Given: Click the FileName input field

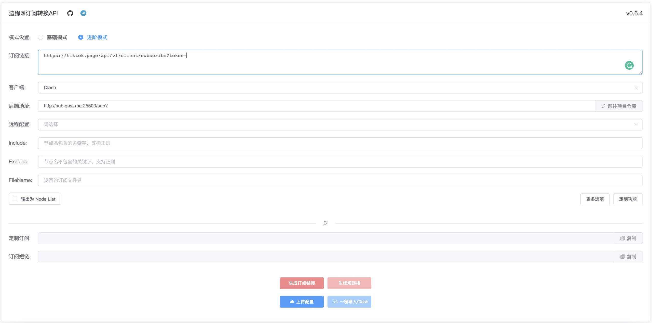Looking at the screenshot, I should click(x=340, y=180).
